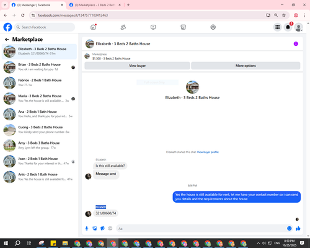The height and width of the screenshot is (248, 310).
Task: Click the 'Message sent' bubble
Action: pos(106,174)
